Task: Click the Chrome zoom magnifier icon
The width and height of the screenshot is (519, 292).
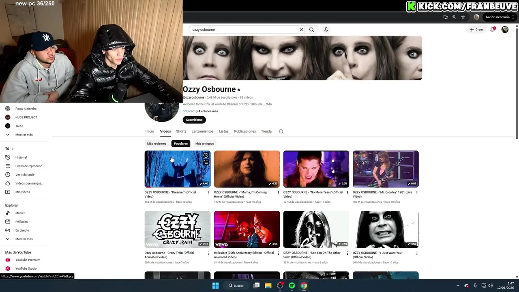Action: [x=454, y=17]
